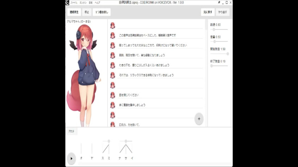Click the text list vertical scrollbar

[206, 25]
